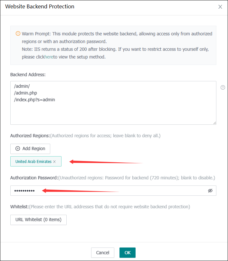Viewport: 228px width, 261px height.
Task: Click empty area of Backend Address textarea
Action: coord(113,113)
